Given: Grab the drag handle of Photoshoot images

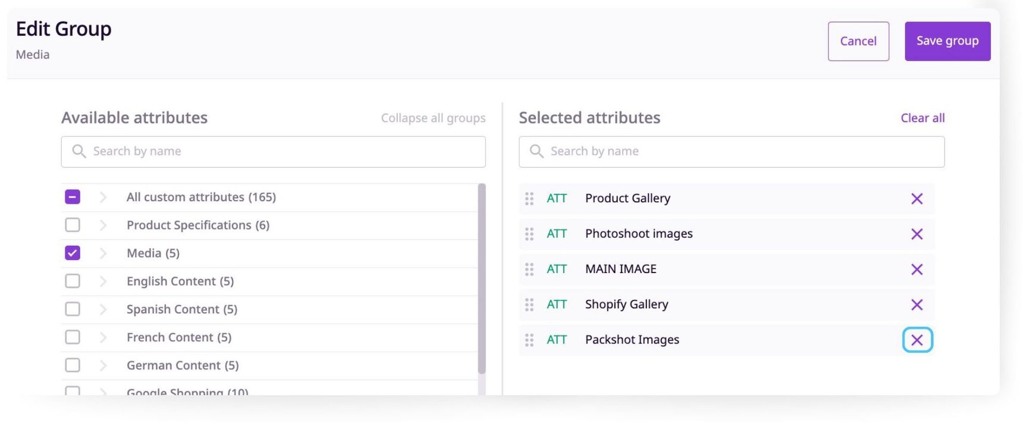Looking at the screenshot, I should [529, 234].
